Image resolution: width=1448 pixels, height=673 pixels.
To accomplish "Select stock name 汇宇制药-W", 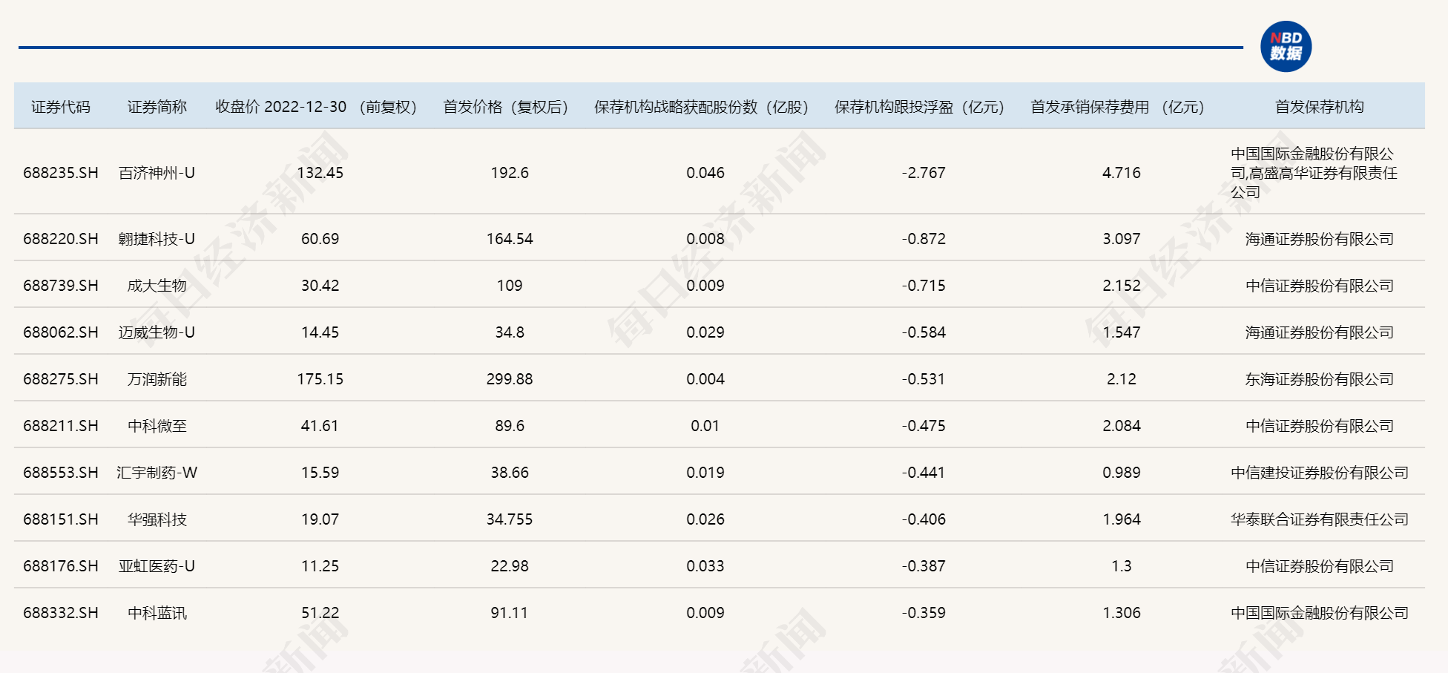I will pos(157,473).
